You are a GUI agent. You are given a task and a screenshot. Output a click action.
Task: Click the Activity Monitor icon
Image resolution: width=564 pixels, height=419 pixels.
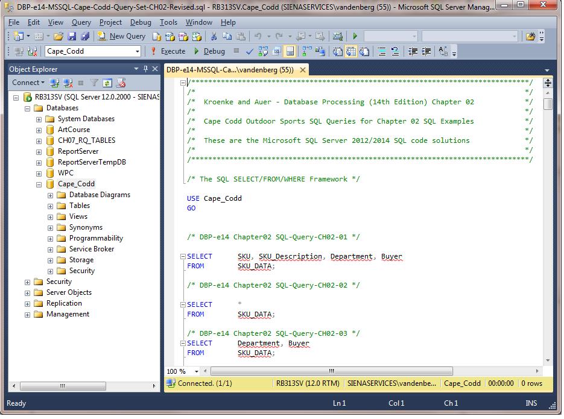coord(337,36)
